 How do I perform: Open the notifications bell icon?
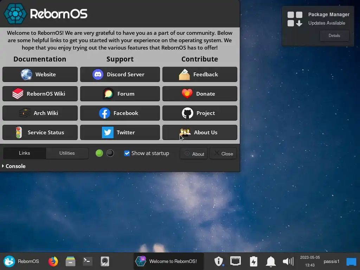pyautogui.click(x=271, y=261)
